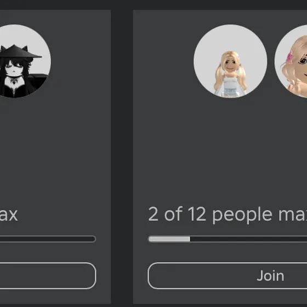
Task: Click the black choker on dark-haired avatar
Action: (x=14, y=80)
